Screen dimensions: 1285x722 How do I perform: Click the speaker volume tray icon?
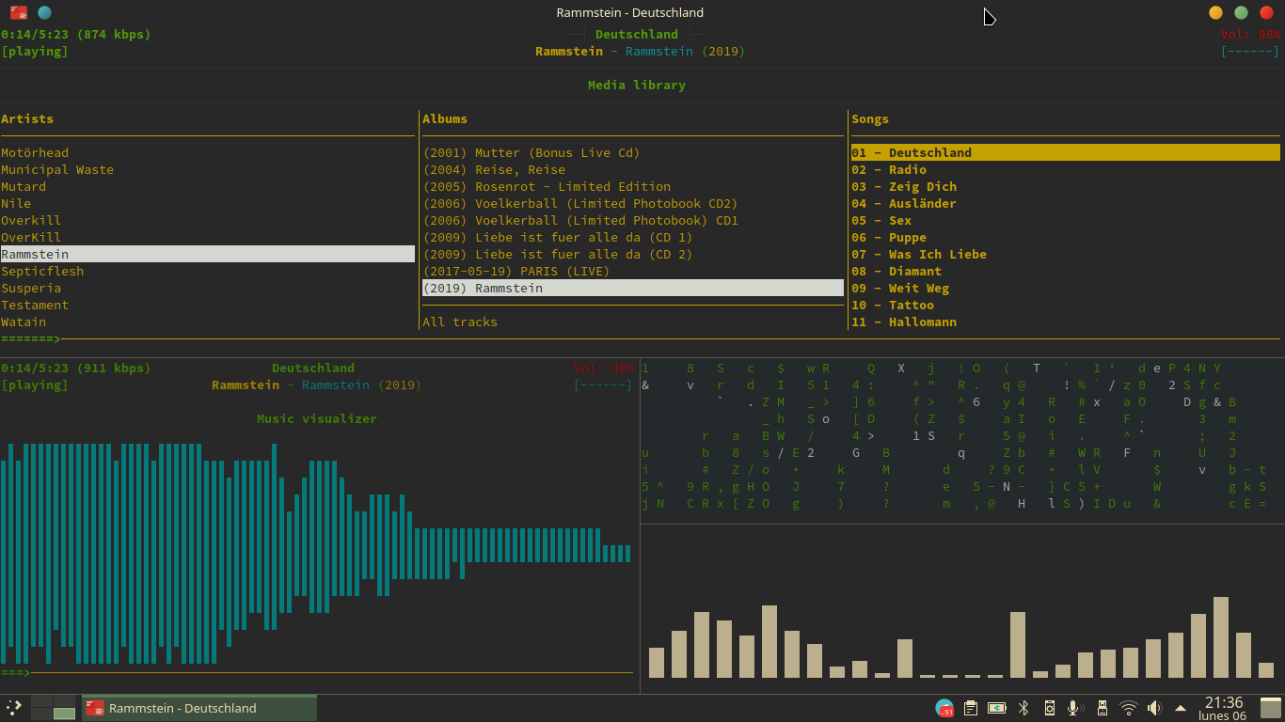coord(1154,708)
